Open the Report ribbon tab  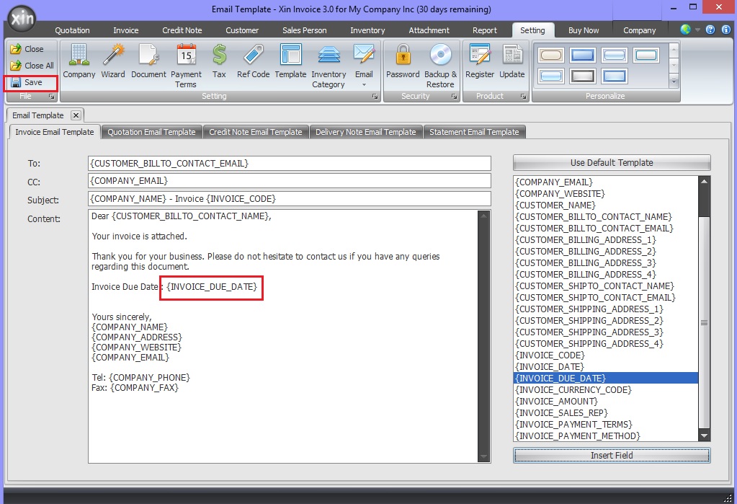(x=485, y=30)
